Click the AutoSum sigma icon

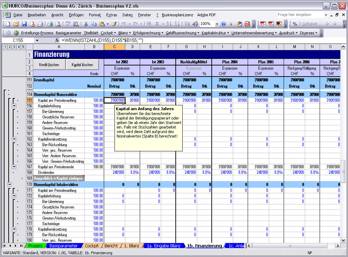click(157, 24)
